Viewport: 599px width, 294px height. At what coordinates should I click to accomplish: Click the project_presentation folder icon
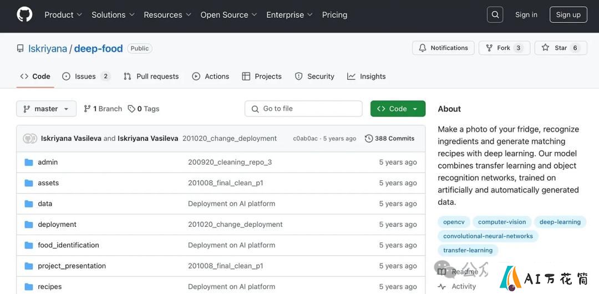coord(29,266)
